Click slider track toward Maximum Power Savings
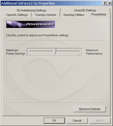Screen dimensions: 113x126 tap(41, 51)
